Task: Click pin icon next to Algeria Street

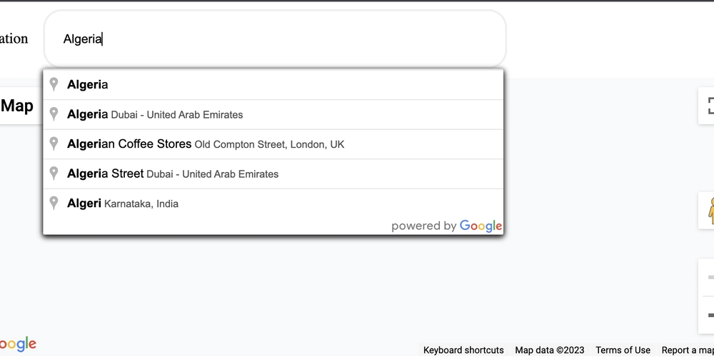Action: (54, 174)
